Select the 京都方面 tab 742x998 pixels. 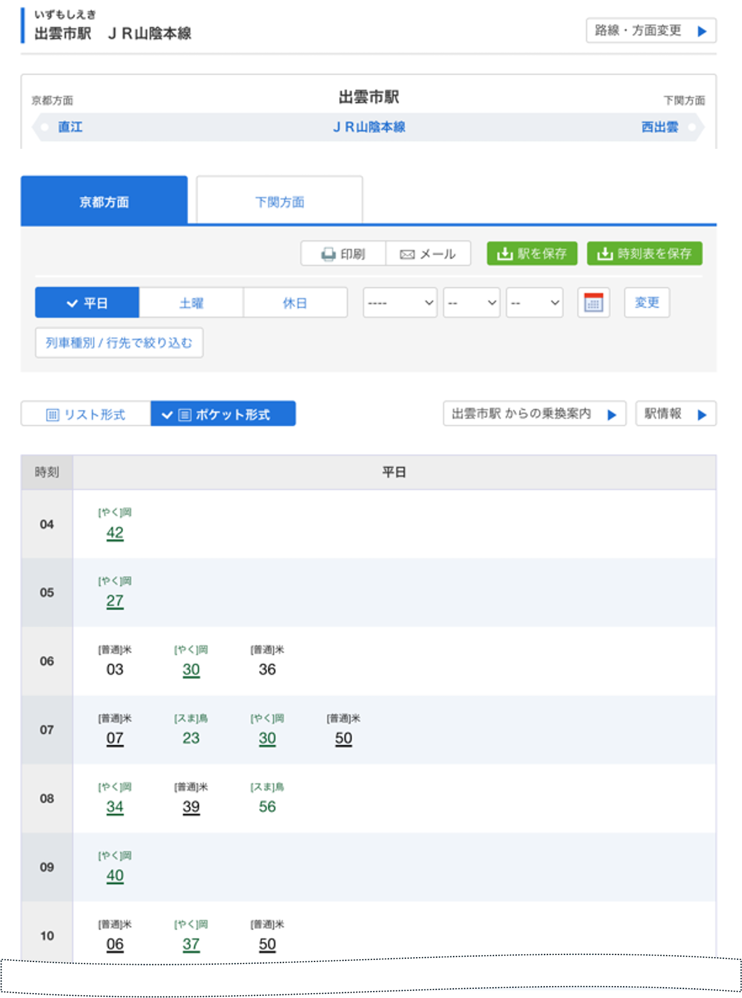pyautogui.click(x=104, y=201)
